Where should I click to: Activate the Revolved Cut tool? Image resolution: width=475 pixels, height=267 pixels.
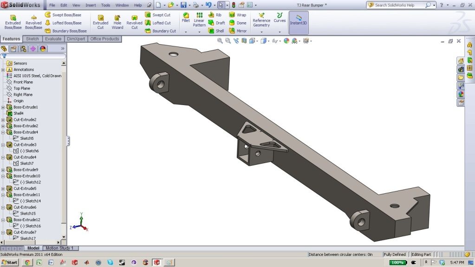click(134, 22)
